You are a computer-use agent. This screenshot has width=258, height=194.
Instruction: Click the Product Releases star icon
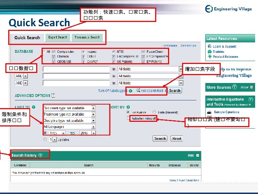tap(210, 56)
